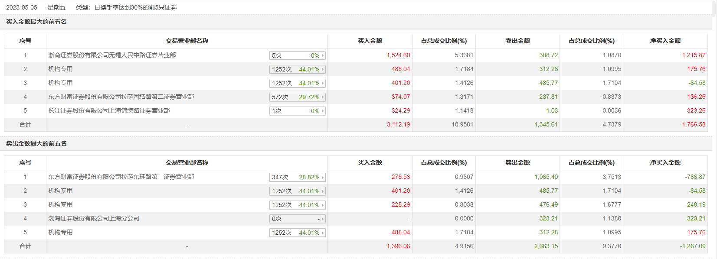Expand the 0次 dropdown for 渤海证券

tap(297, 219)
